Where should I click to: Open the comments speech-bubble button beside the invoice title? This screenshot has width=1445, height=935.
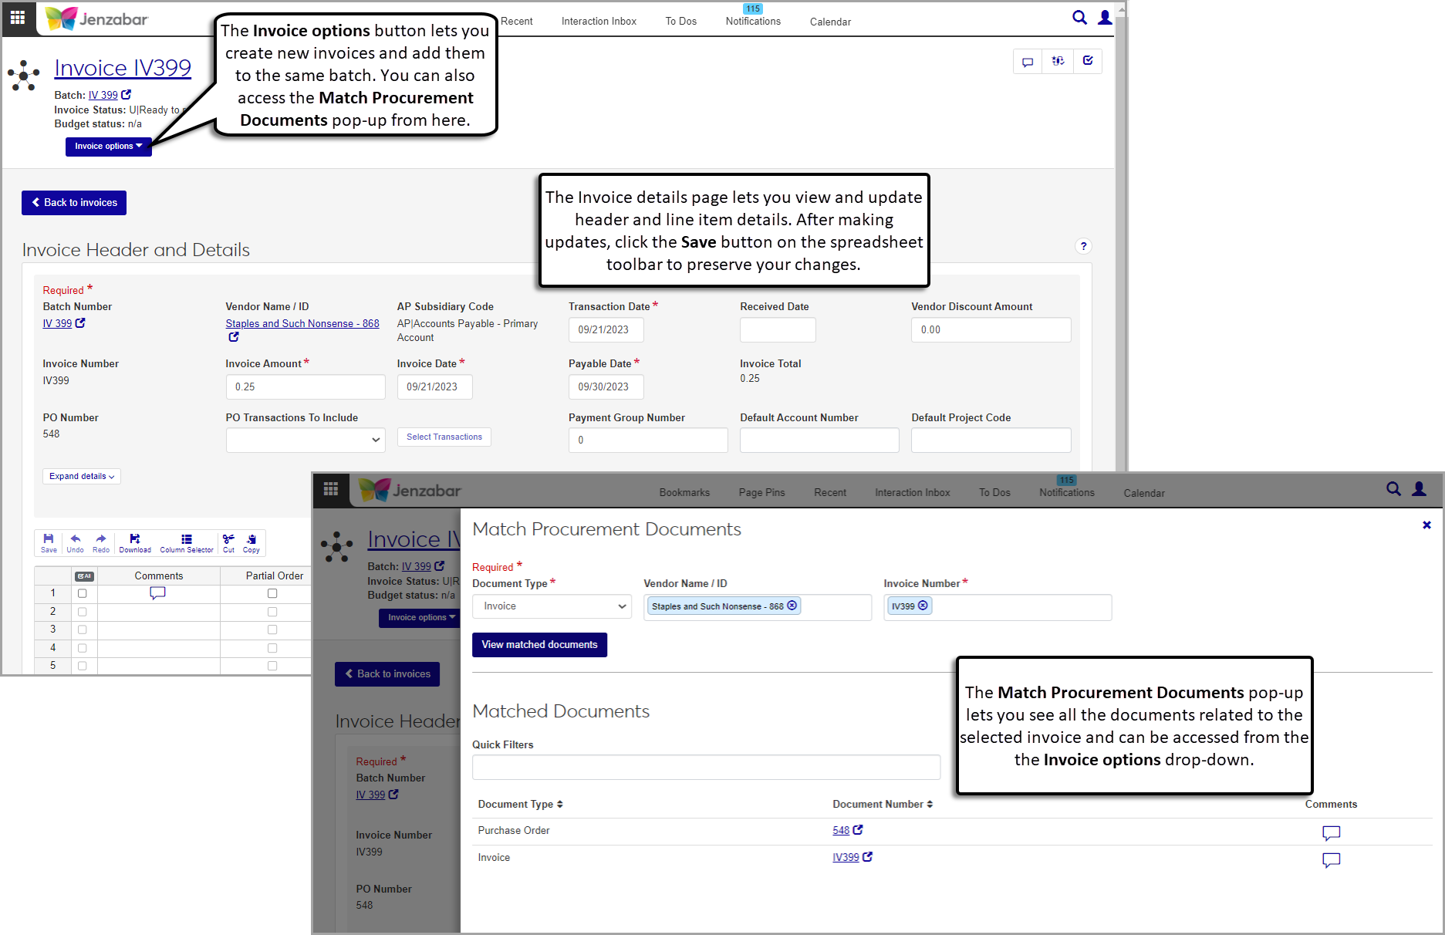pyautogui.click(x=1028, y=62)
